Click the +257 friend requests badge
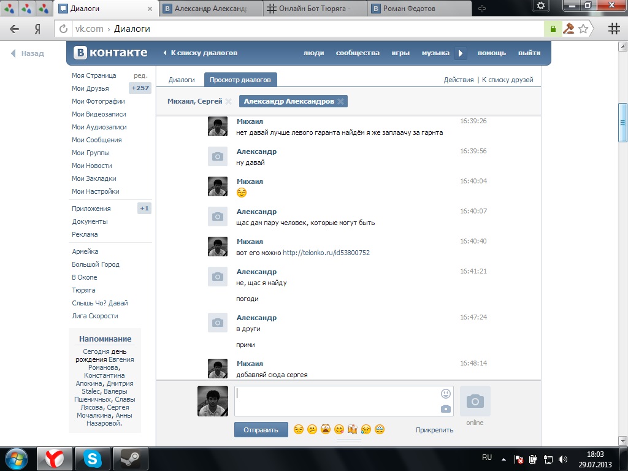 pos(140,88)
